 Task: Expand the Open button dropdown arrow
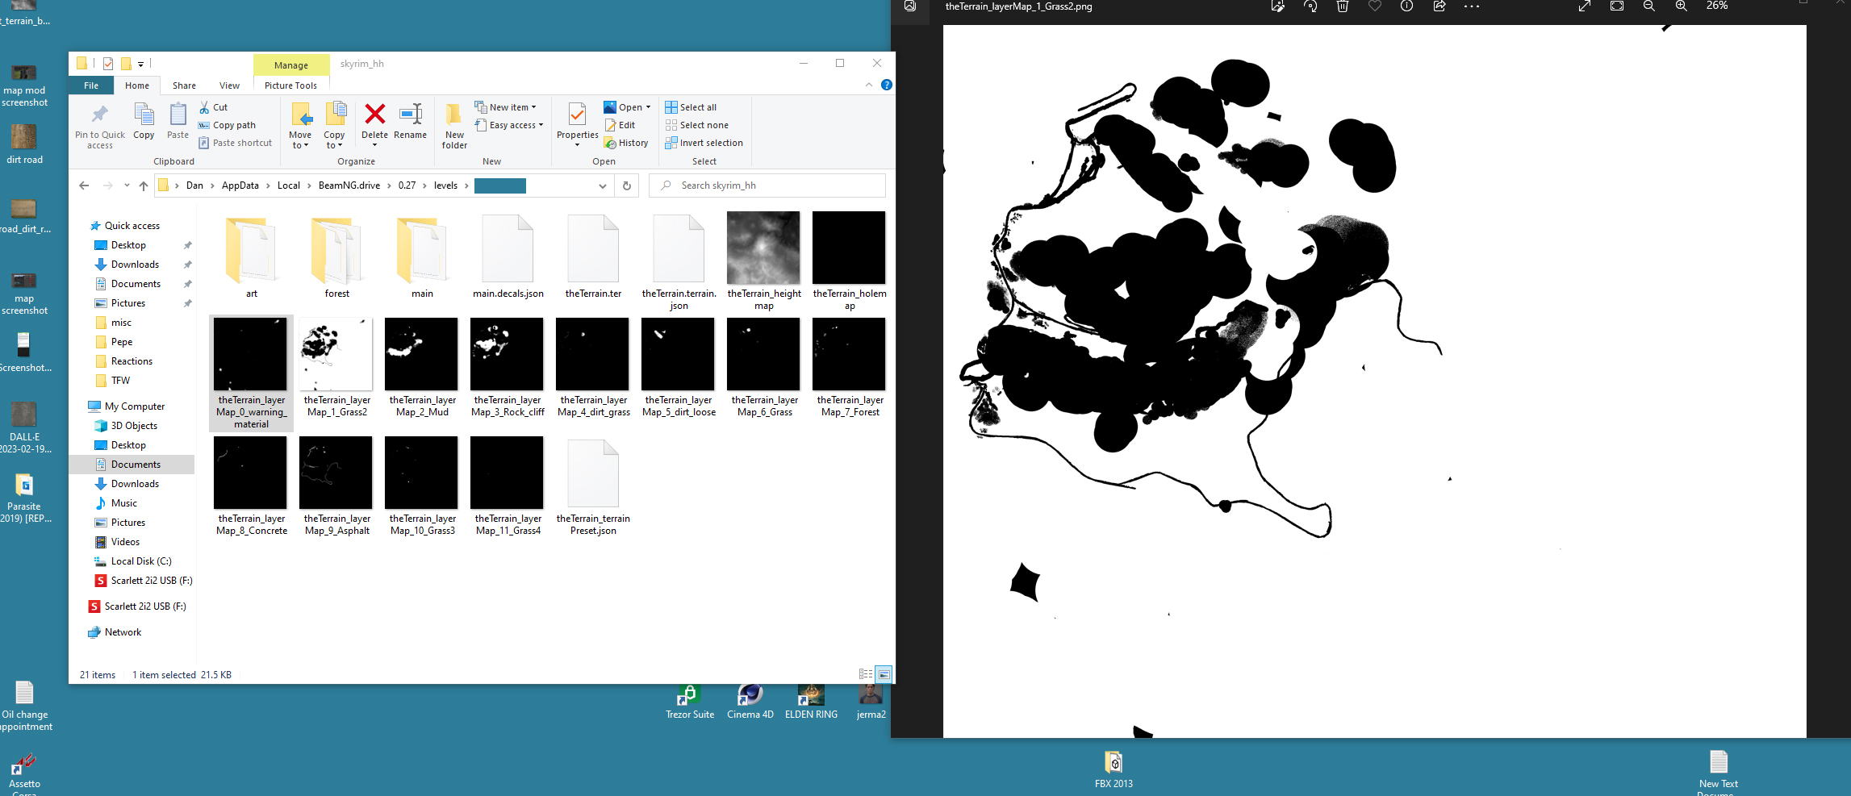coord(648,107)
